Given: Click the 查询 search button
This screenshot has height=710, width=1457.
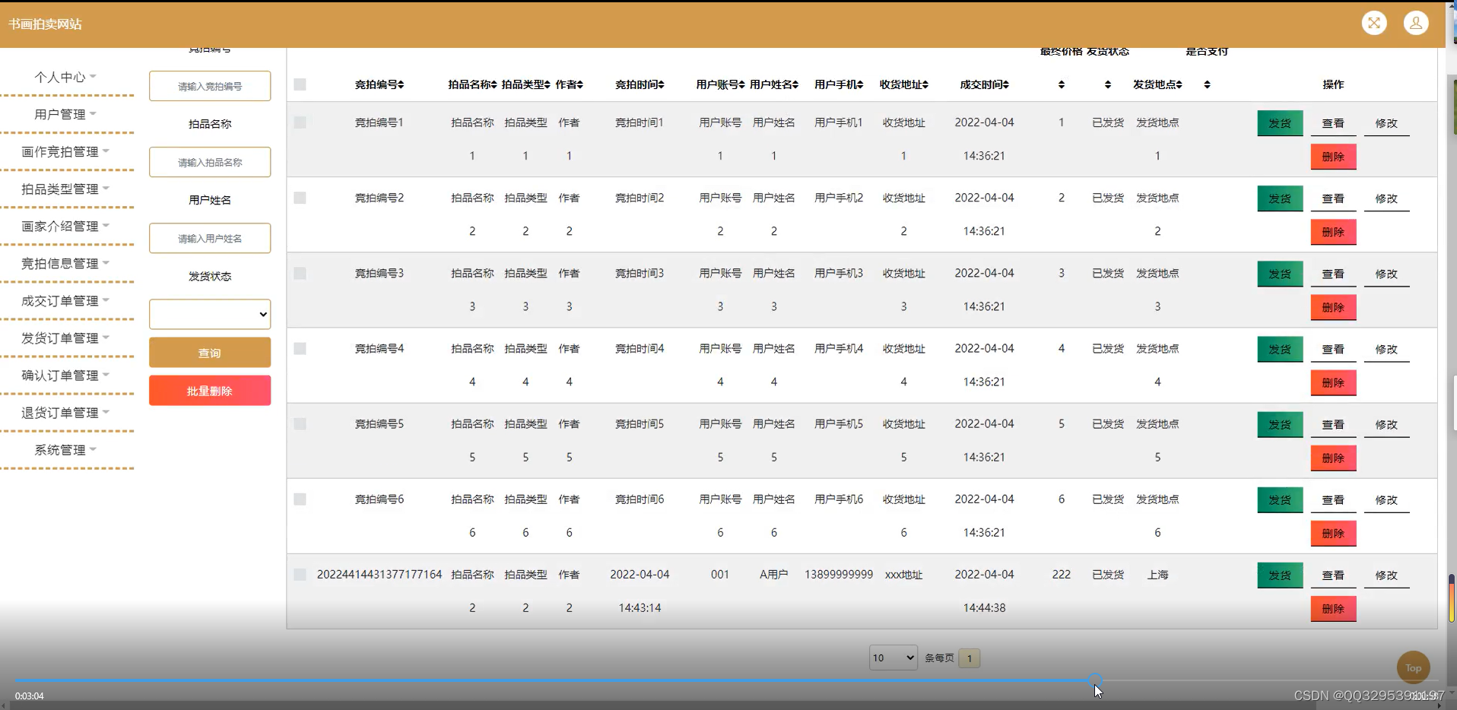Looking at the screenshot, I should [210, 353].
